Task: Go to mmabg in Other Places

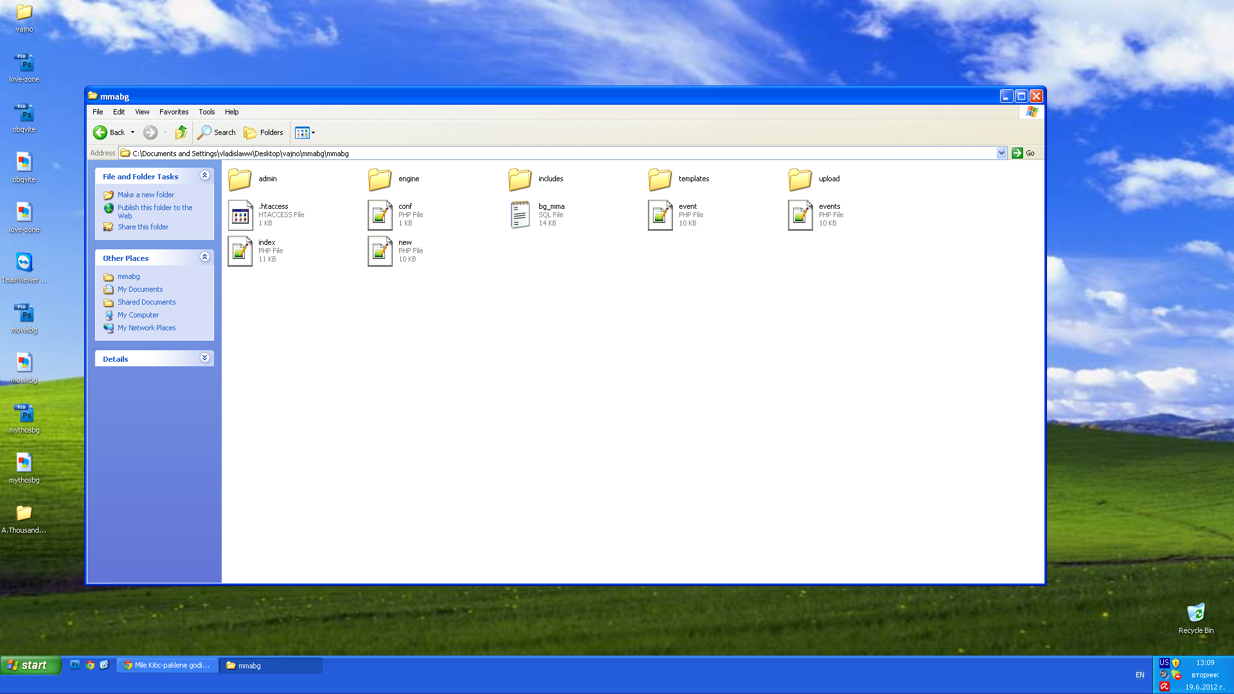Action: [x=128, y=276]
